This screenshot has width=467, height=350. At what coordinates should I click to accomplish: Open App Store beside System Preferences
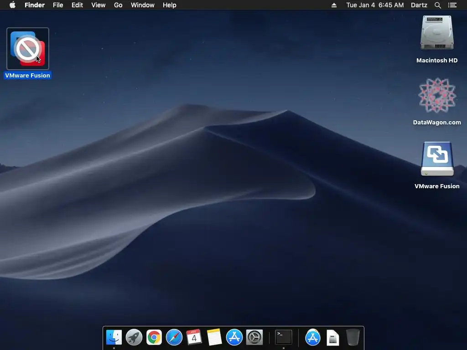point(234,338)
